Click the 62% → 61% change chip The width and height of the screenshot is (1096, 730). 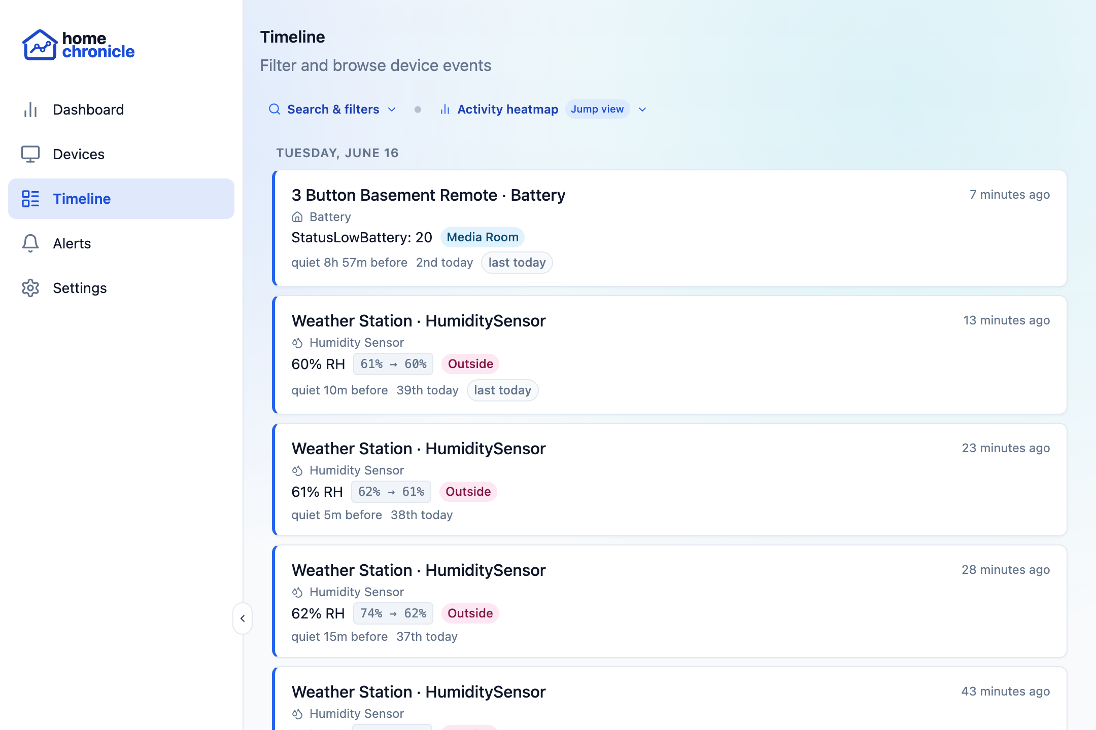pyautogui.click(x=391, y=492)
